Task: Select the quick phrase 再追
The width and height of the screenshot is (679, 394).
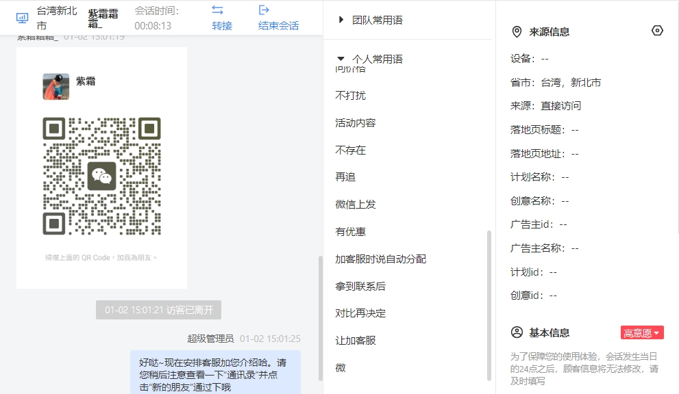Action: (345, 177)
